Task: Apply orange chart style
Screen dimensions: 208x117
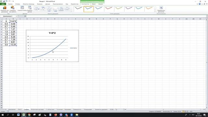Action: 149,9
